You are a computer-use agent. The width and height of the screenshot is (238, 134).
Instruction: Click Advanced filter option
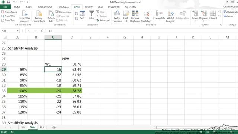pos(103,20)
